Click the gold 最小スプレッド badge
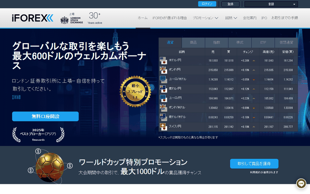The width and height of the screenshot is (310, 194). pos(135,92)
